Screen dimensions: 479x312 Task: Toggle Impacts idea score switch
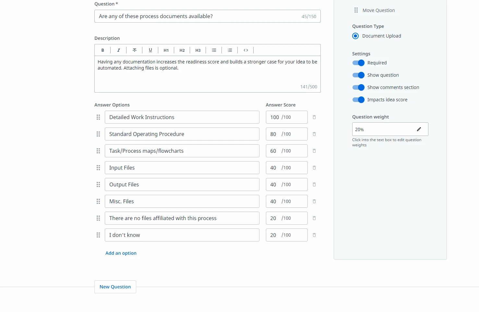(x=358, y=100)
